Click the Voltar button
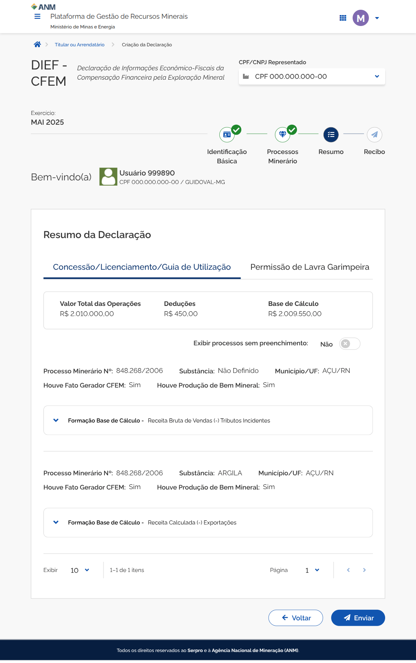The width and height of the screenshot is (416, 663). 296,618
